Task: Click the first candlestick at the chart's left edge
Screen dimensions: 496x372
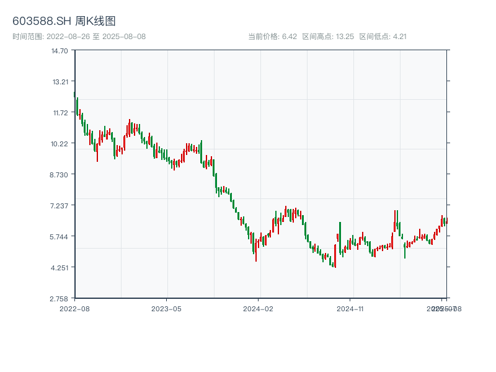Action: (x=75, y=94)
